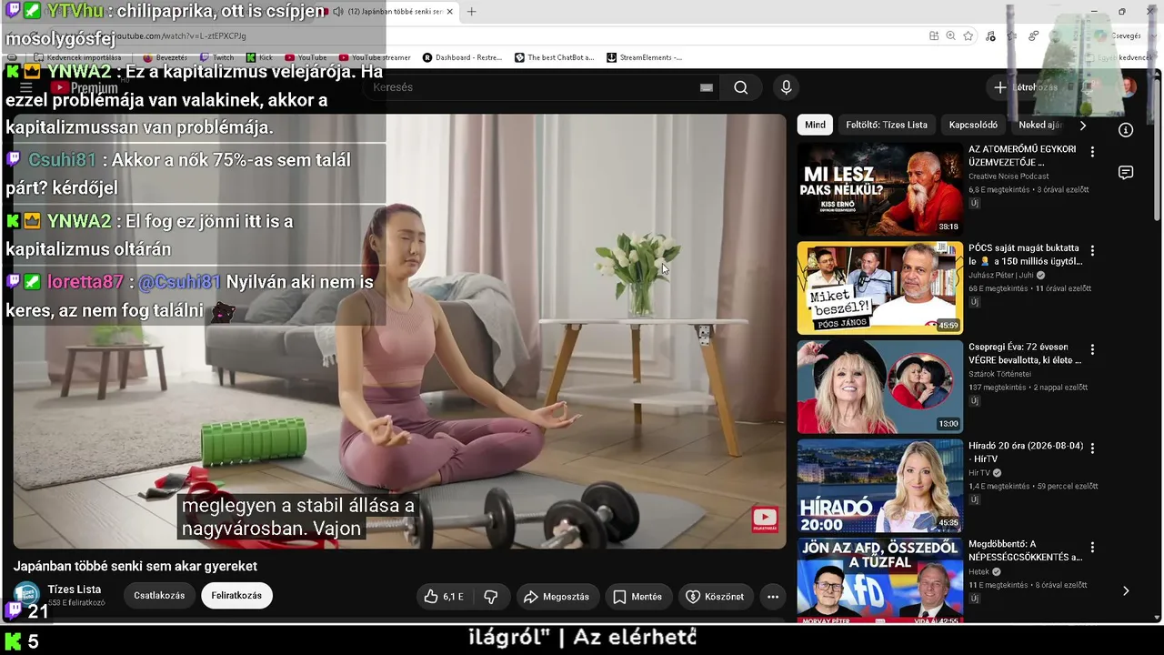Open the PÓCS saját magát buktatta video title
Viewport: 1164px width, 655px height.
click(x=1024, y=254)
